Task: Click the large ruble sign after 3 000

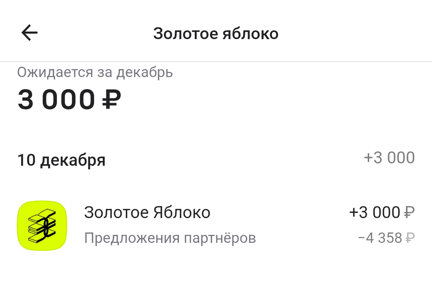Action: 111,99
